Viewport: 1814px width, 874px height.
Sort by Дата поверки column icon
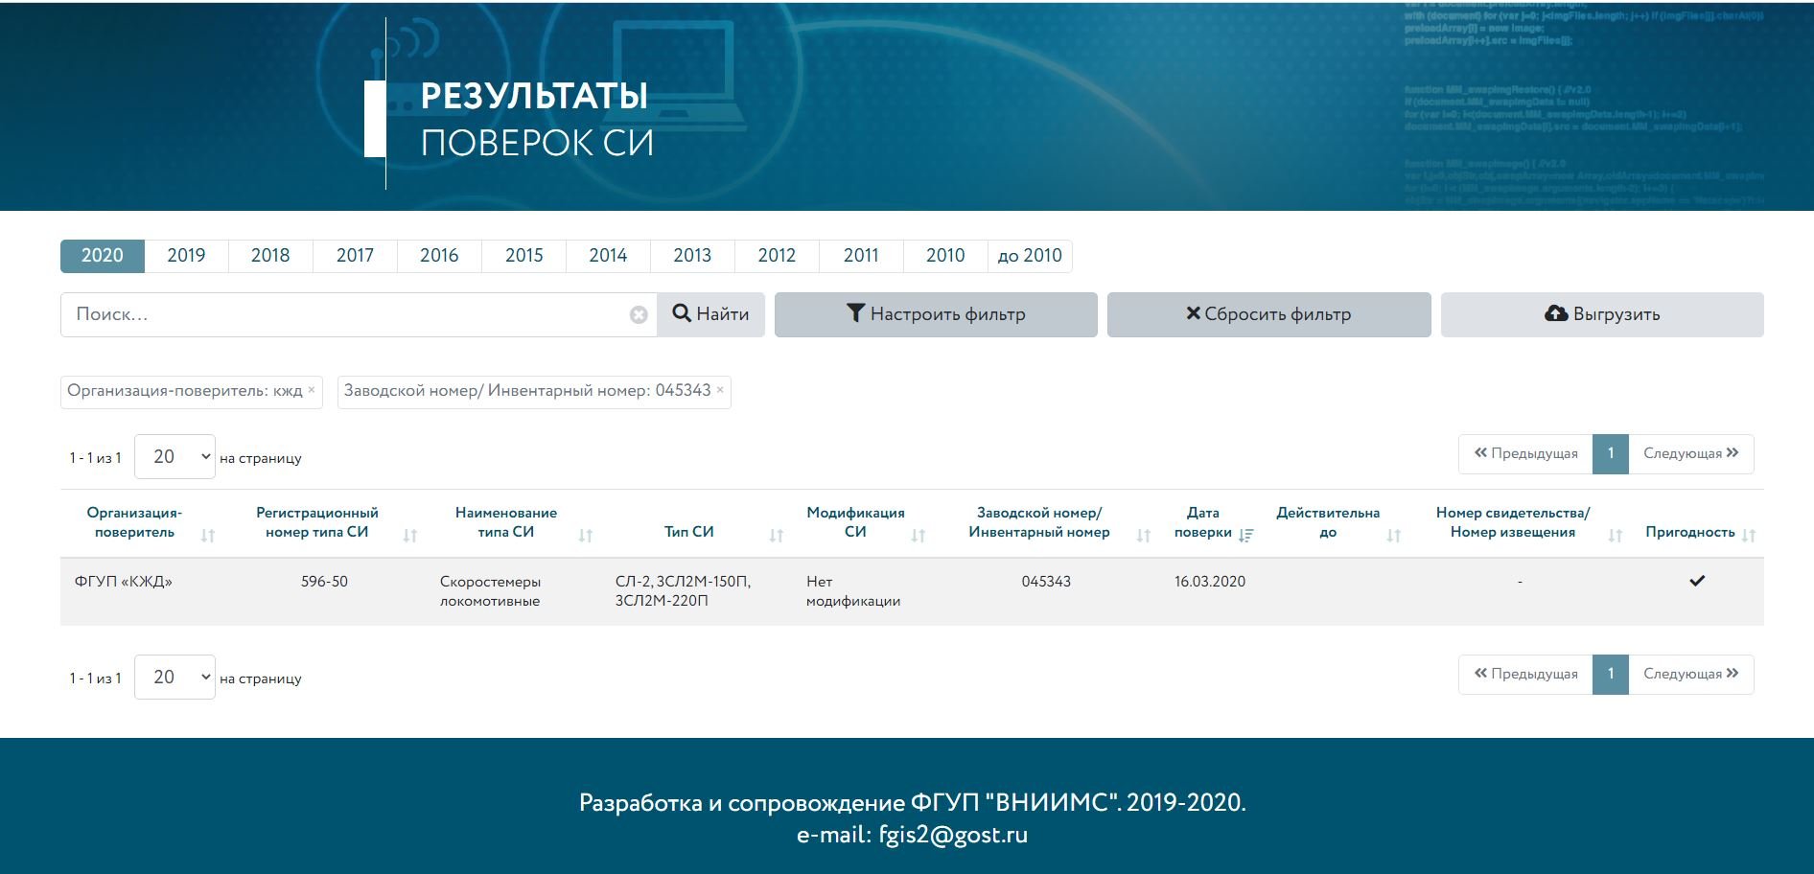(x=1245, y=536)
